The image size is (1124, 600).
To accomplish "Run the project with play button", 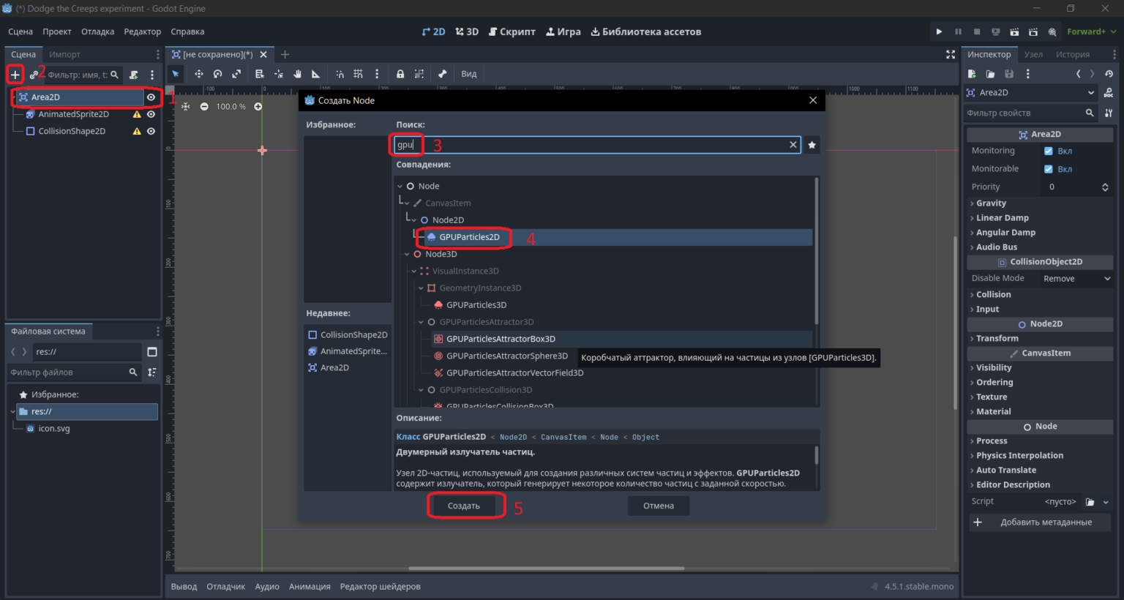I will tap(939, 31).
